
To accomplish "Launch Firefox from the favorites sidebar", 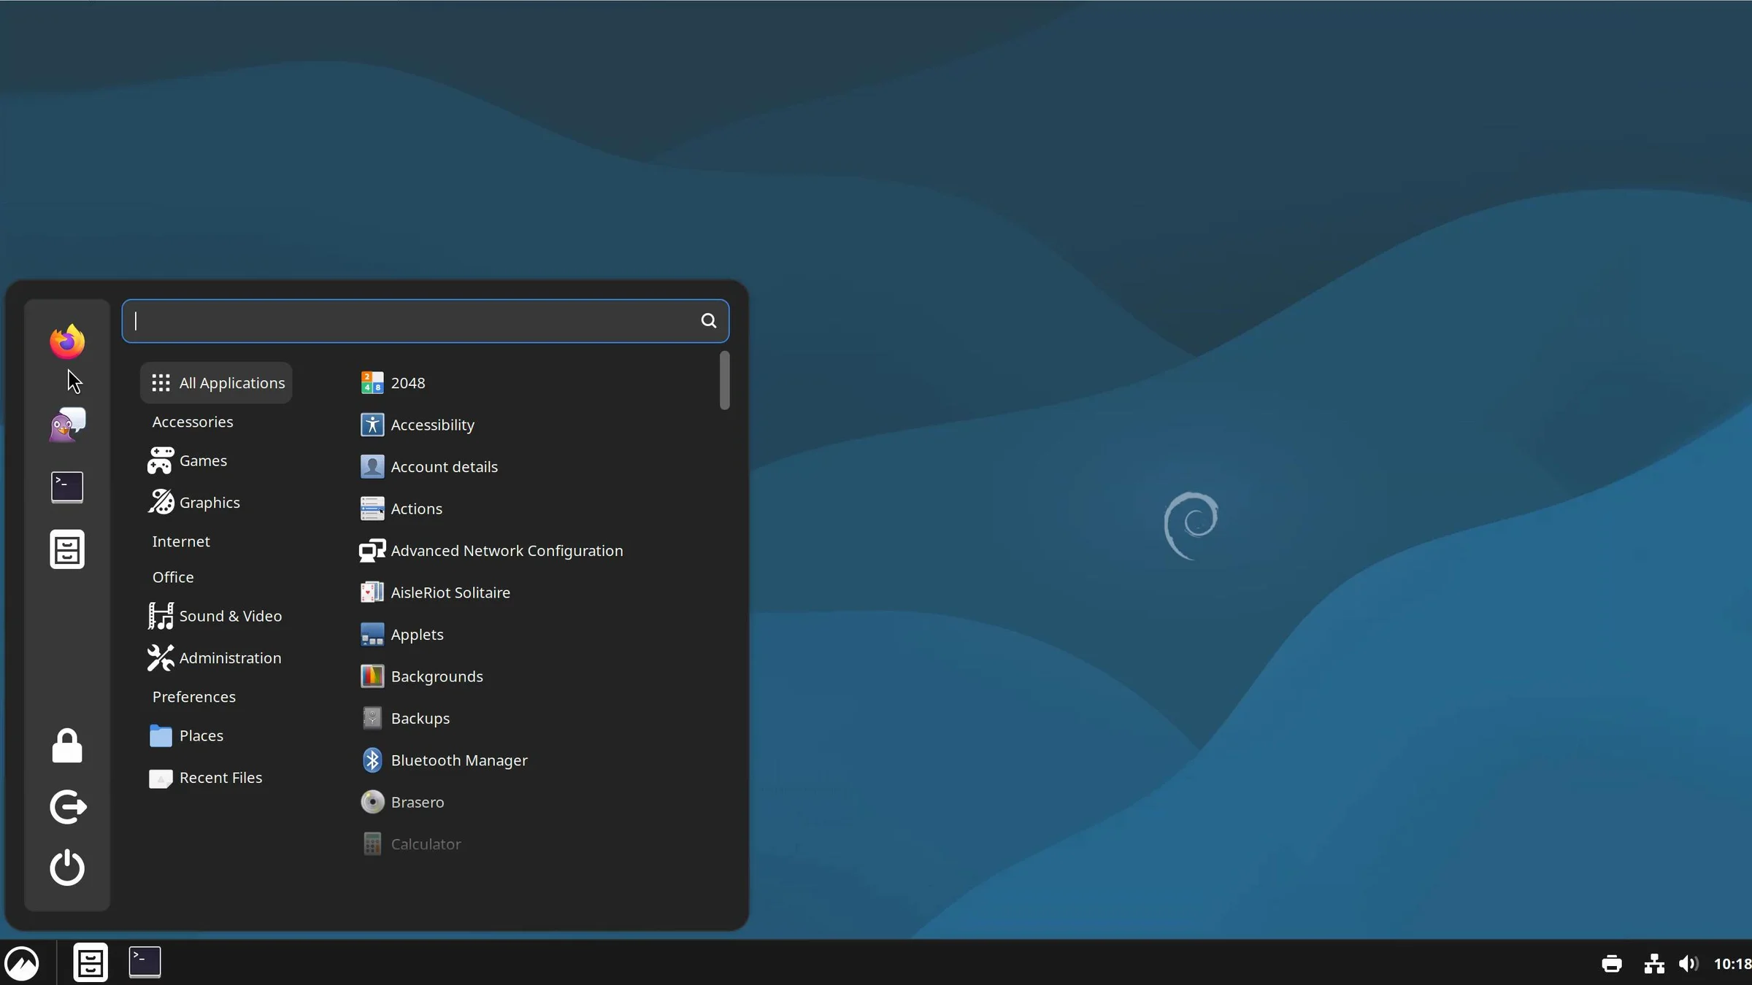I will [67, 341].
